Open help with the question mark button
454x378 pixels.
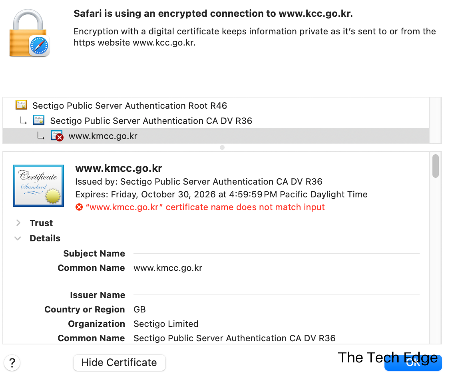tap(12, 363)
